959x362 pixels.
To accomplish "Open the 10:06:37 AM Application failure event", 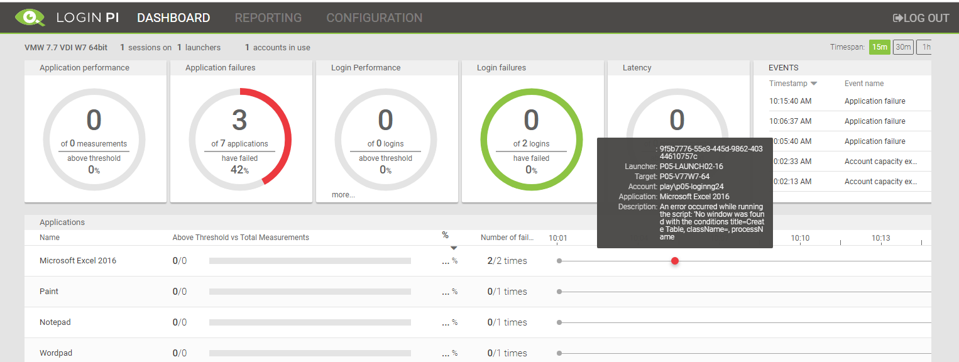I will click(x=850, y=121).
